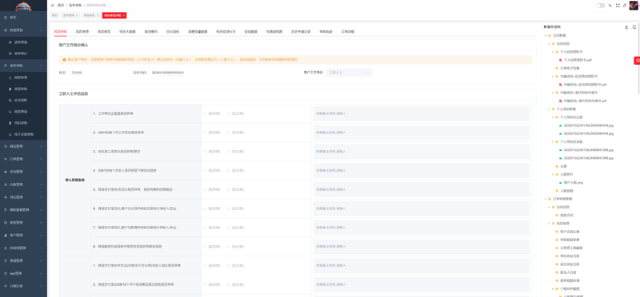
Task: Click the 进件查询 sidebar item icon
Action: pos(10,42)
